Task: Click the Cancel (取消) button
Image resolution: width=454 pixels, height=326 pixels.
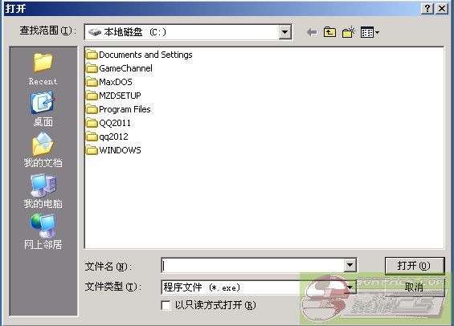Action: pyautogui.click(x=415, y=287)
